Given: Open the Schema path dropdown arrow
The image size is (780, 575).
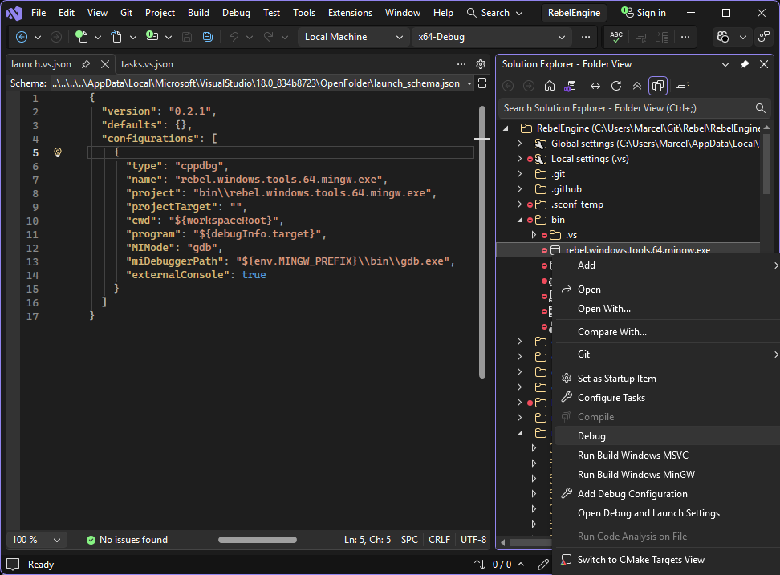Looking at the screenshot, I should pos(469,83).
